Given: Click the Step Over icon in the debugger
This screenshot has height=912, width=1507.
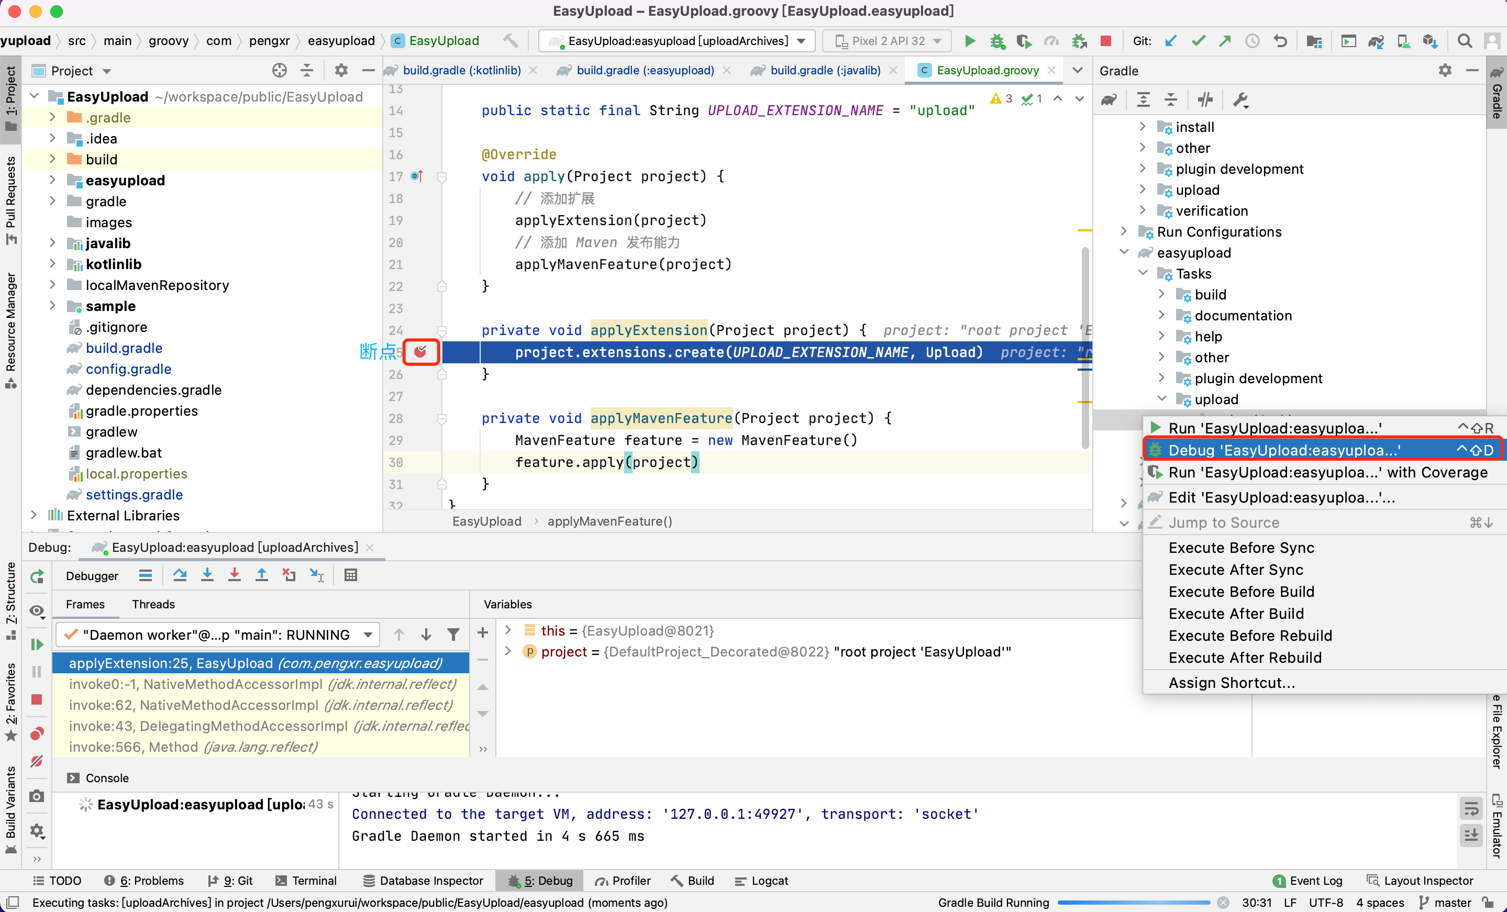Looking at the screenshot, I should [x=180, y=575].
